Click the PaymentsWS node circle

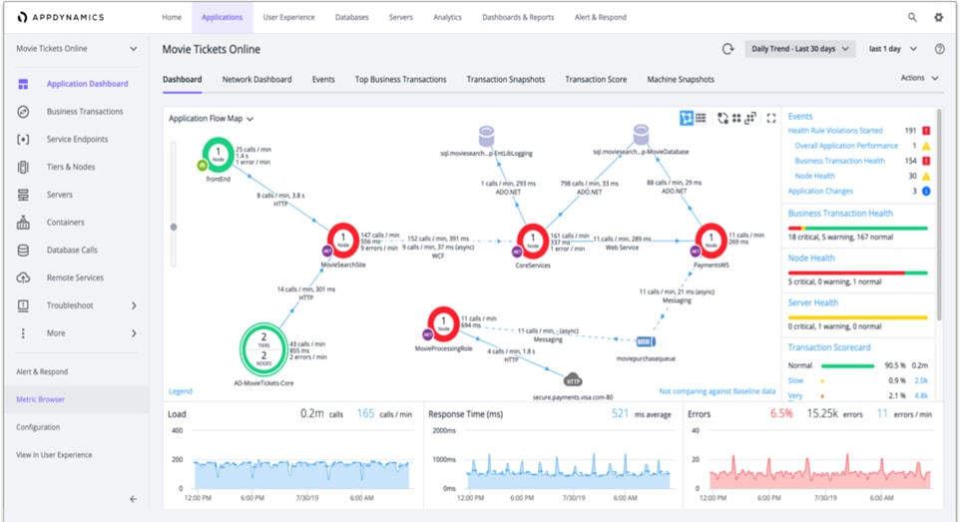tap(711, 241)
